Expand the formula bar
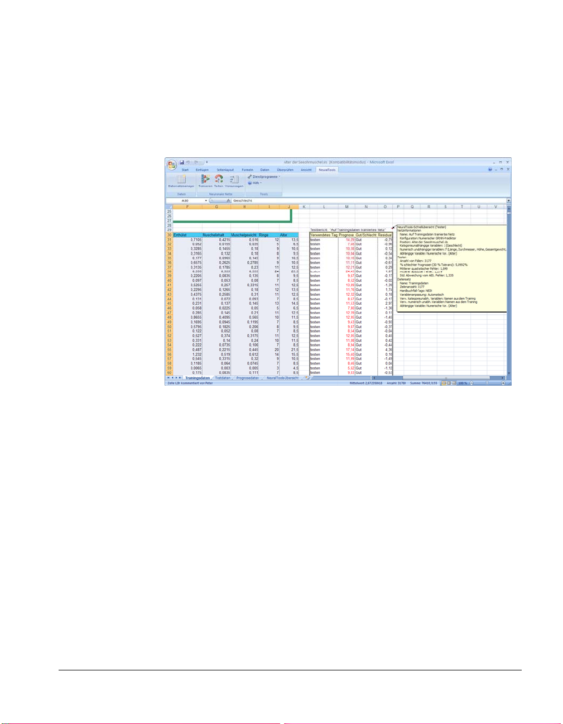 (508, 200)
